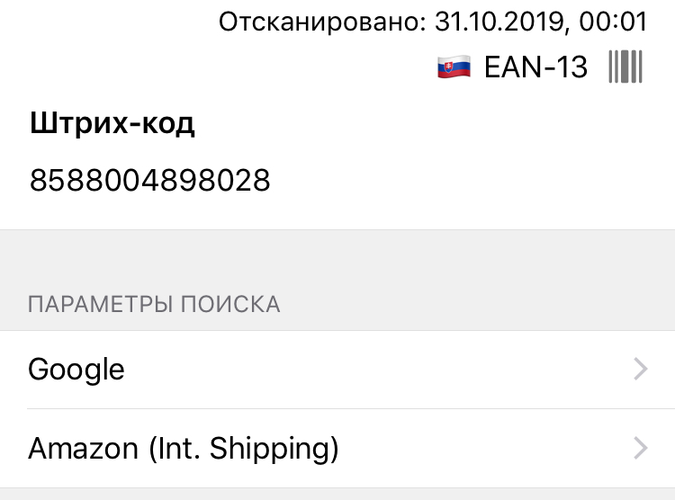Viewport: 675px width, 500px height.
Task: Click the barcode stripes icon
Action: [625, 67]
